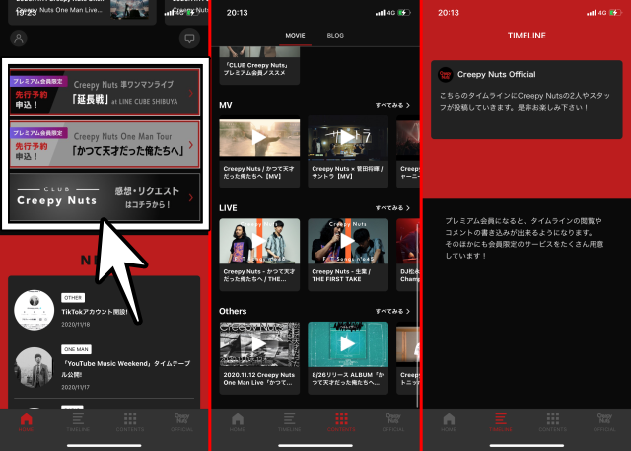Open 延長戦 LINE CUBE SHIBUYA banner
Image resolution: width=631 pixels, height=451 pixels.
click(105, 93)
